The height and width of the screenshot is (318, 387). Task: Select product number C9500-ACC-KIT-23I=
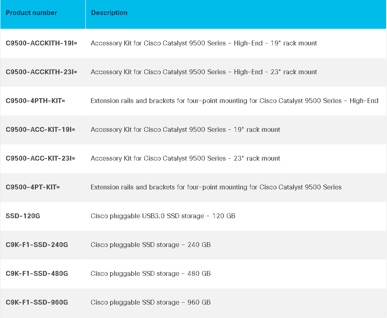click(x=40, y=158)
